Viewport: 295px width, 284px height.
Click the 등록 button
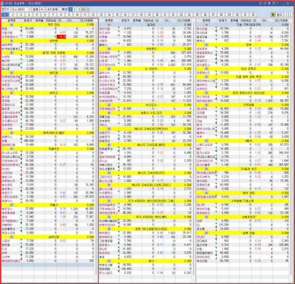[35, 9]
